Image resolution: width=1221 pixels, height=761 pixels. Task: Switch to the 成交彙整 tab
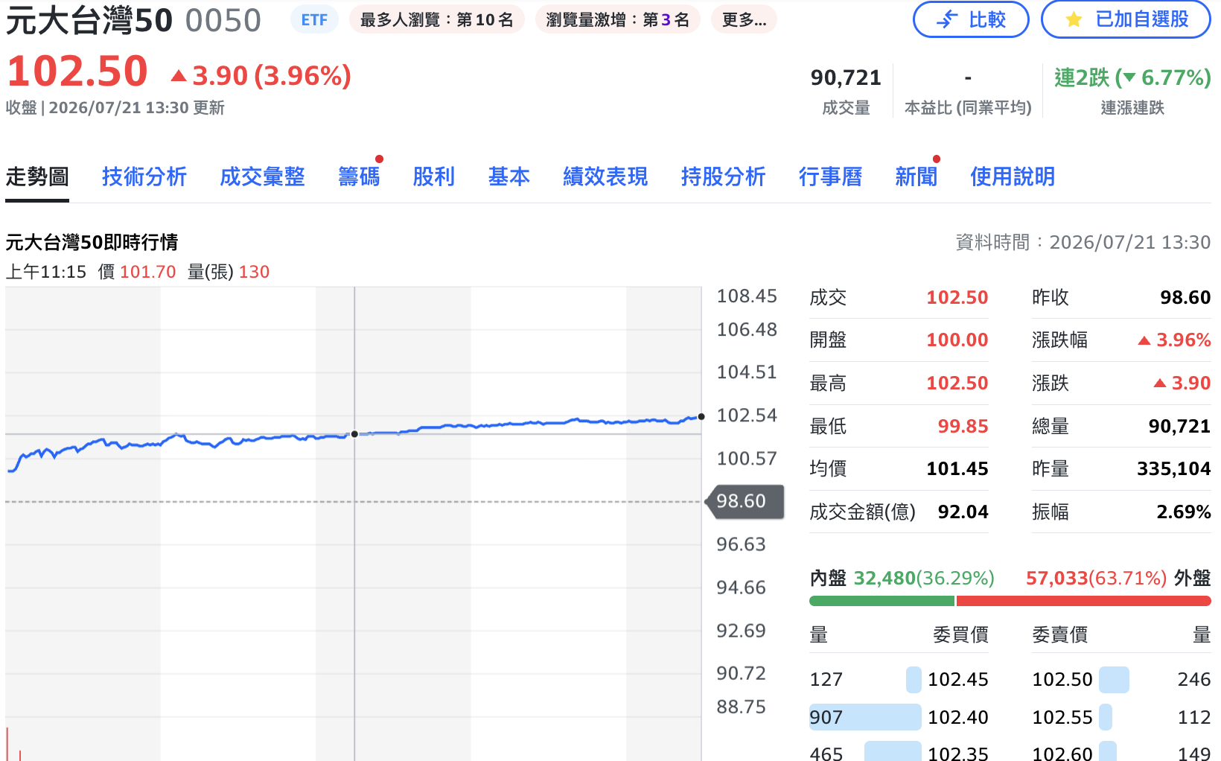pyautogui.click(x=262, y=176)
